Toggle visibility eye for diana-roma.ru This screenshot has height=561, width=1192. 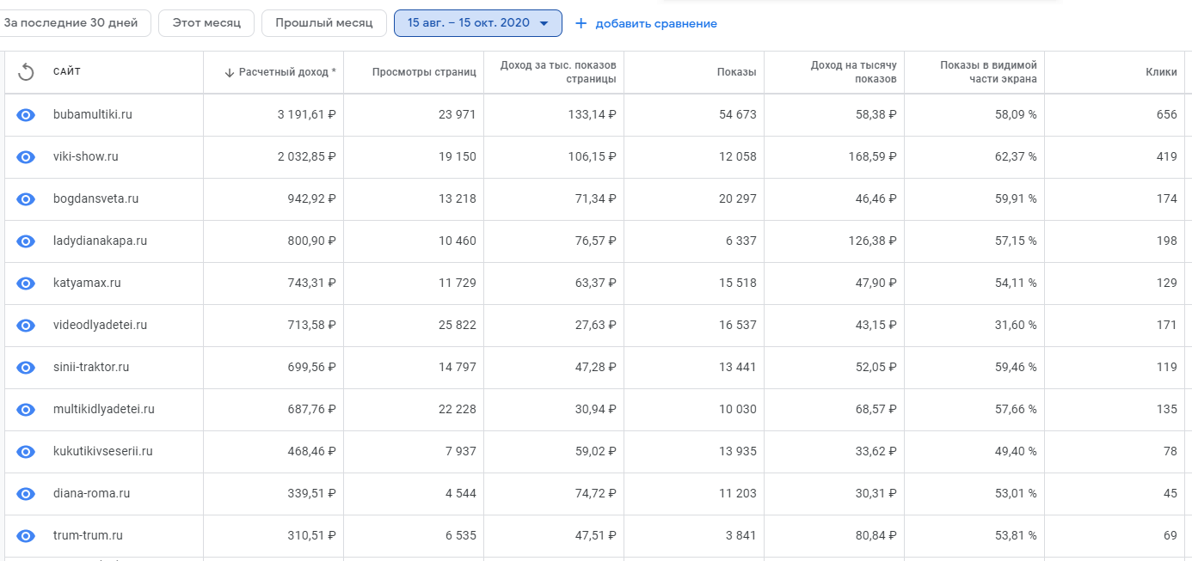(26, 493)
